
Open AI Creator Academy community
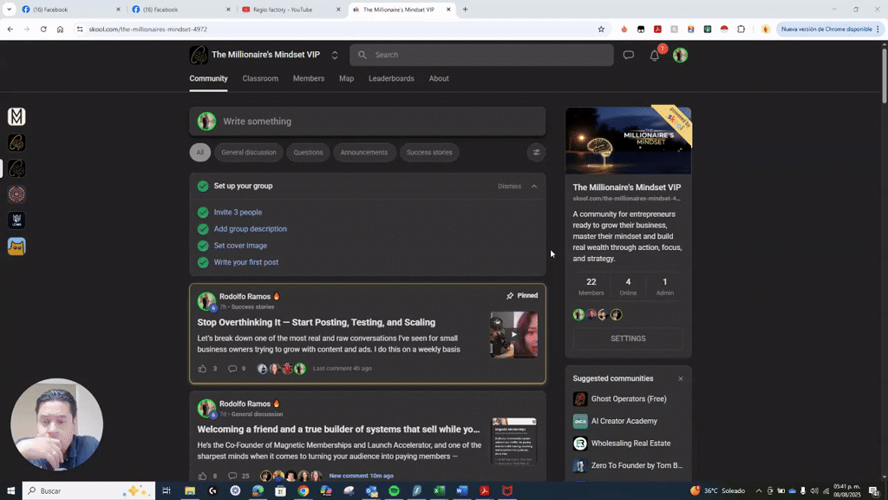624,421
